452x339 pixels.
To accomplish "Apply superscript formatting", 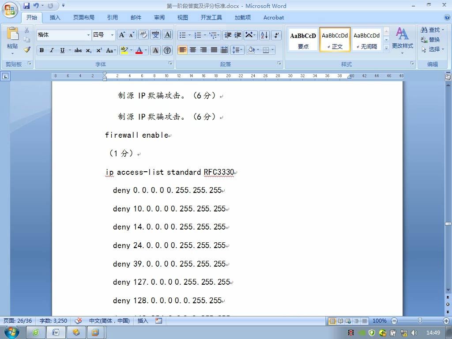I will [x=99, y=50].
